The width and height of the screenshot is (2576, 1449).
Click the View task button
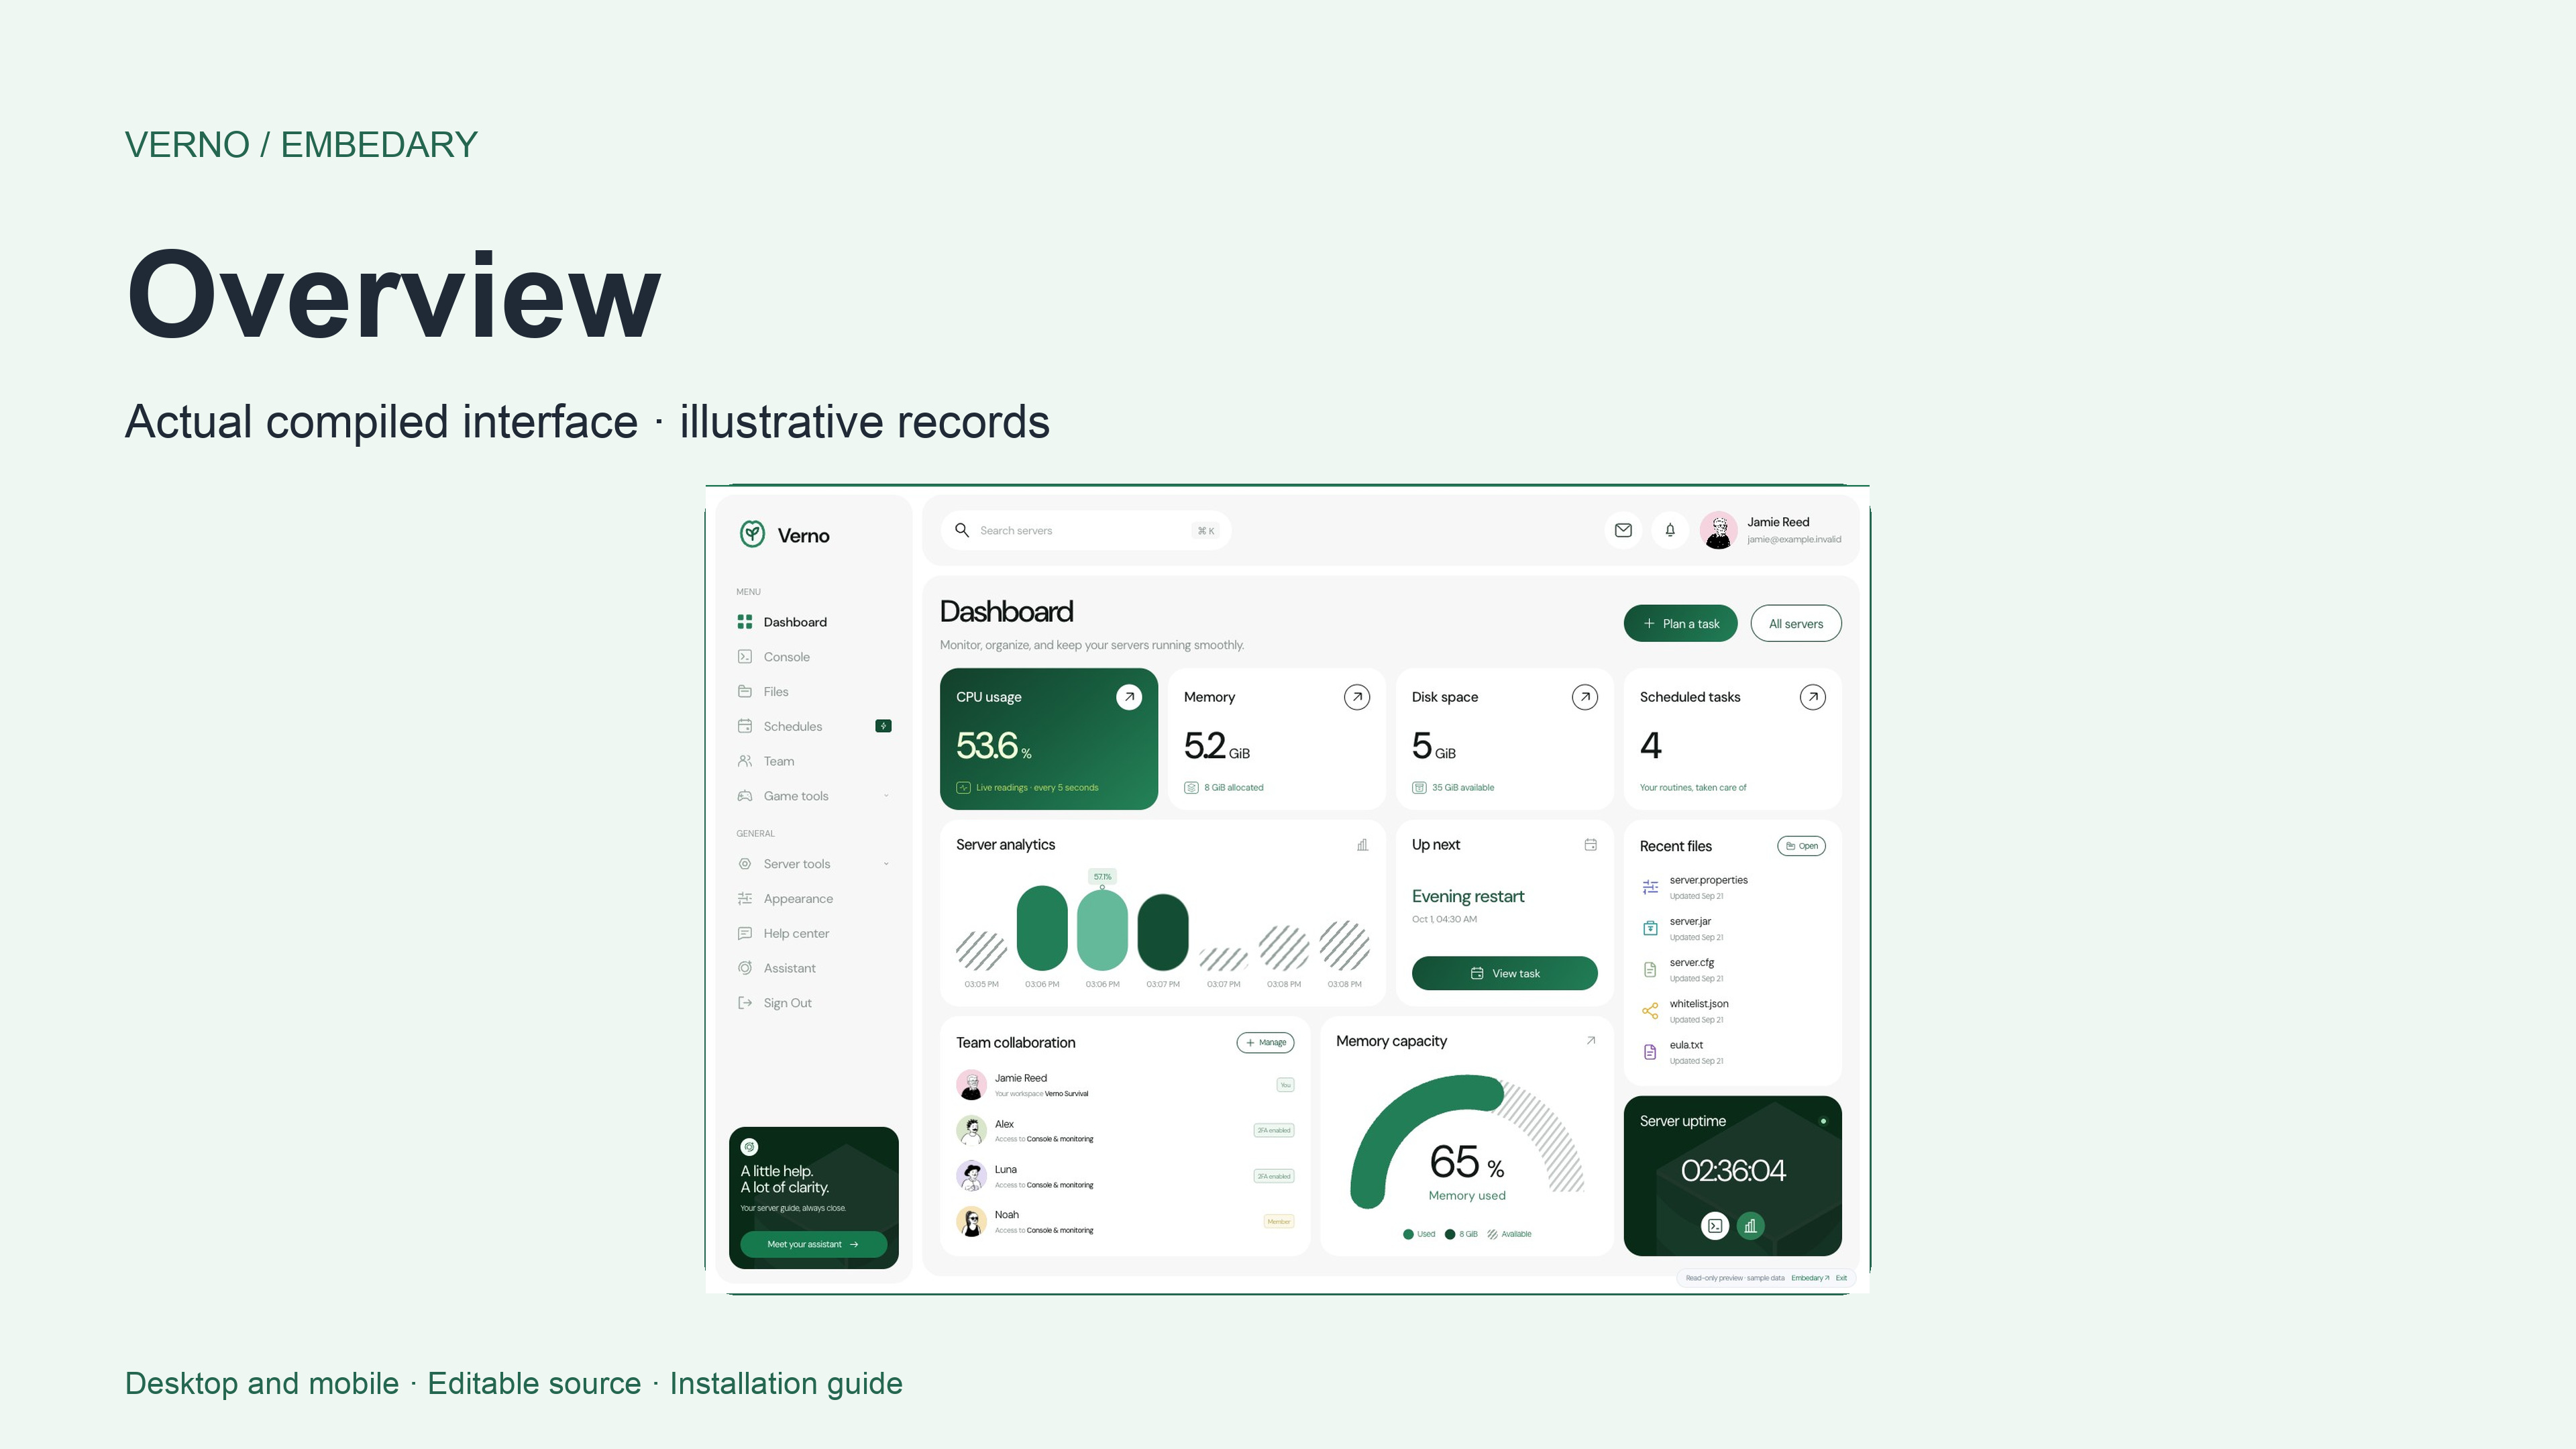1504,973
